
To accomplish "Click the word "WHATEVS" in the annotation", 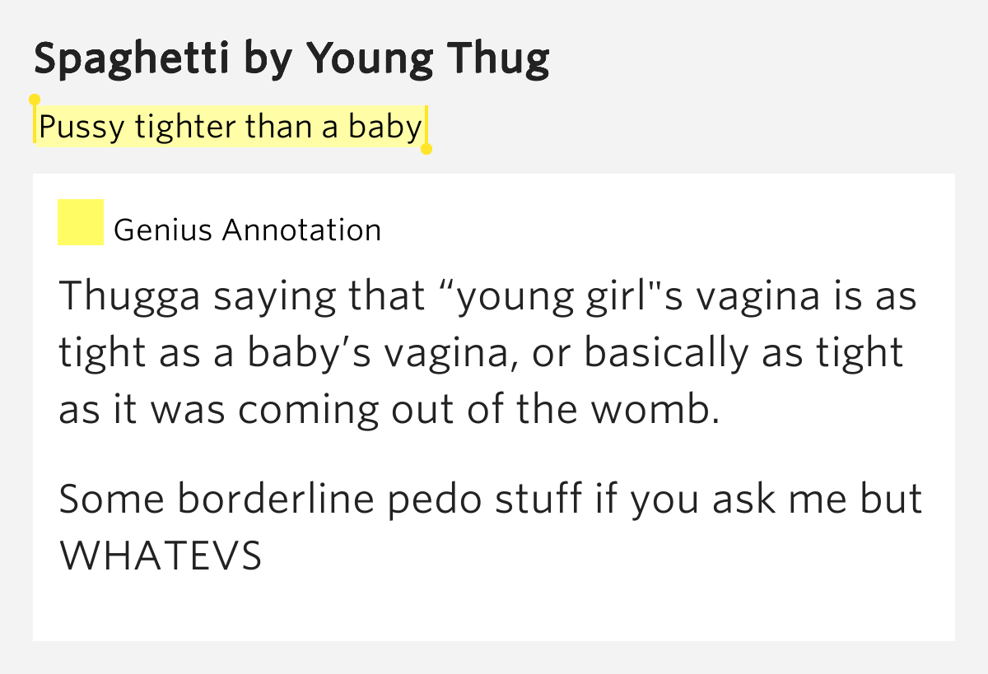I will pos(161,556).
